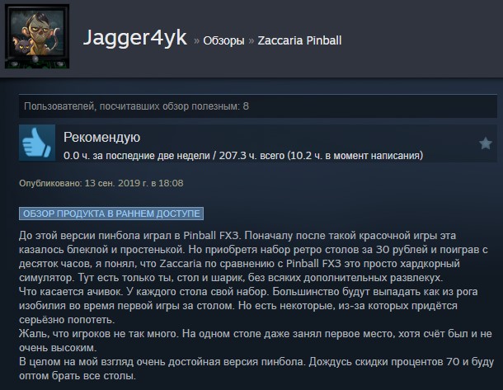Click the blue thumbs-up recommendation icon
The width and height of the screenshot is (503, 390).
(37, 143)
